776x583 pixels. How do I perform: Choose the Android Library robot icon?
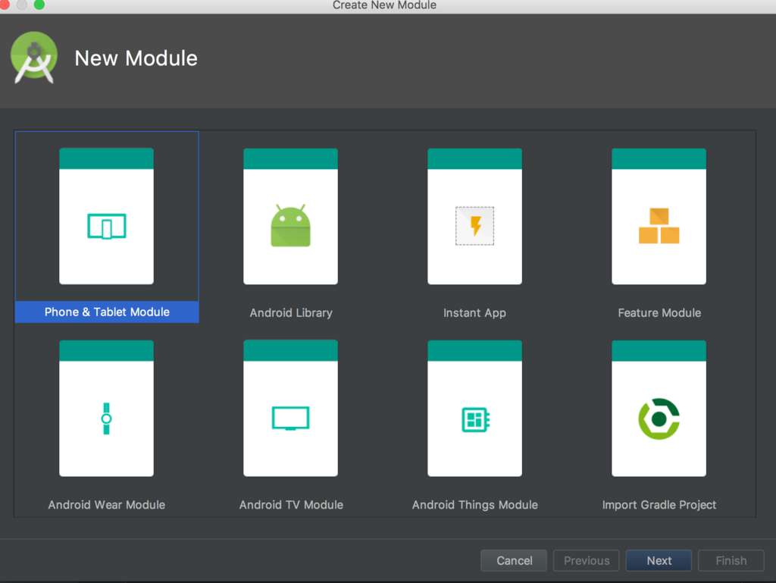[x=290, y=225]
